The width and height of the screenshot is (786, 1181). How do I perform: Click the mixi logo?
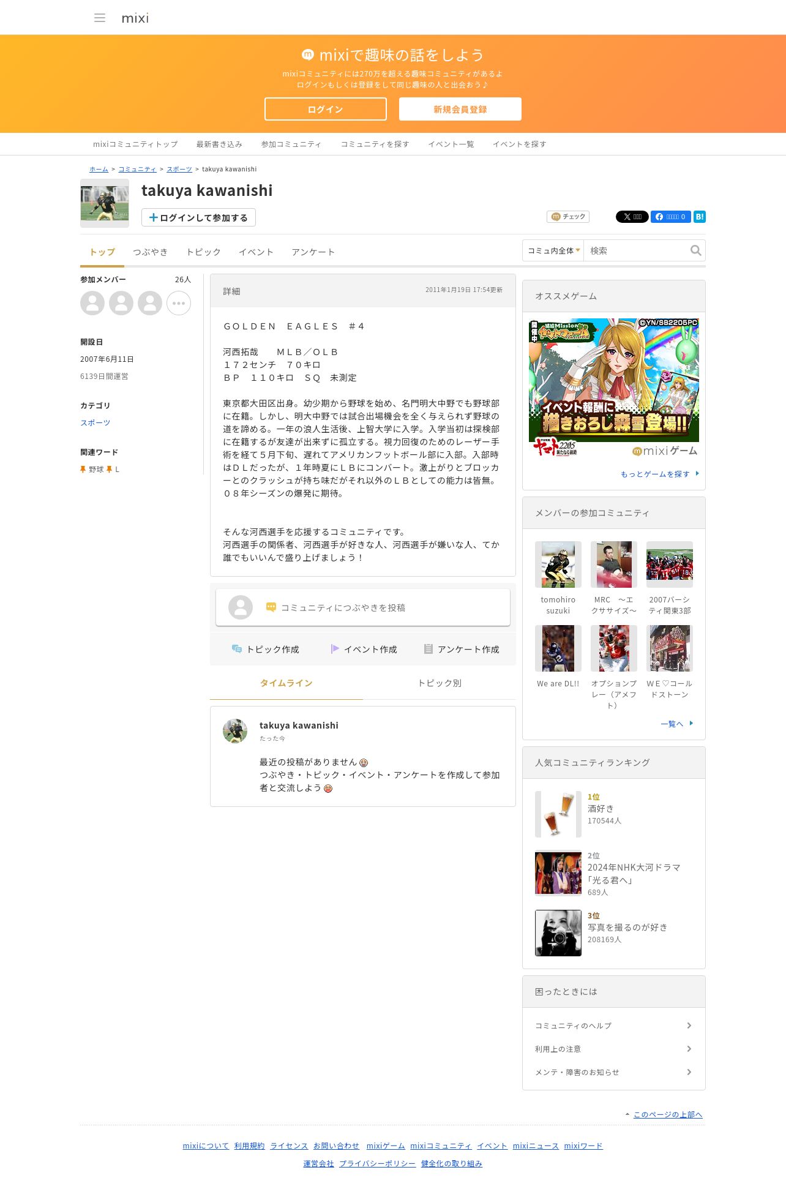point(135,18)
